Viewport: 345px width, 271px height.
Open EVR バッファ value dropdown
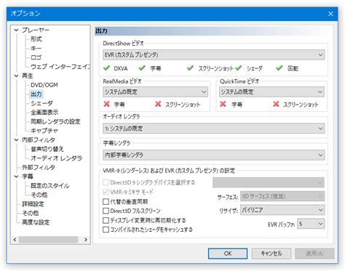click(x=311, y=224)
